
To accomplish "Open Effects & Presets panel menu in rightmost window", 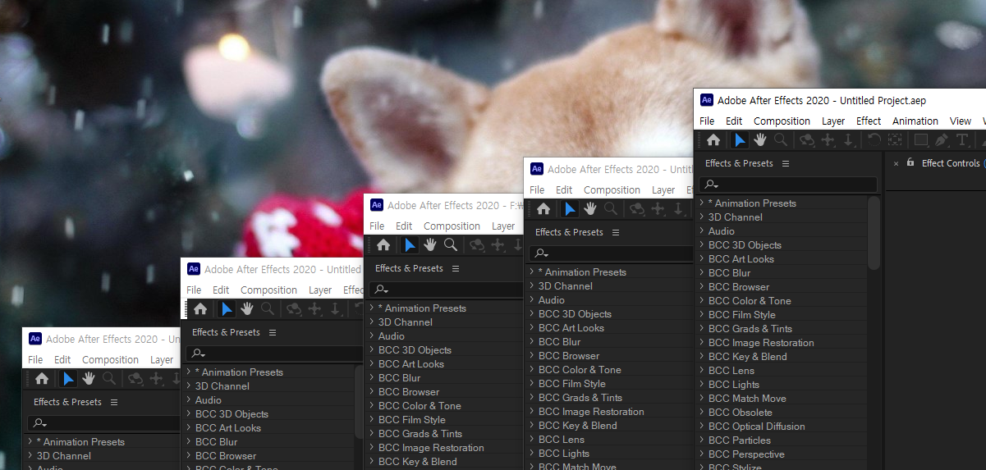I will pyautogui.click(x=786, y=163).
